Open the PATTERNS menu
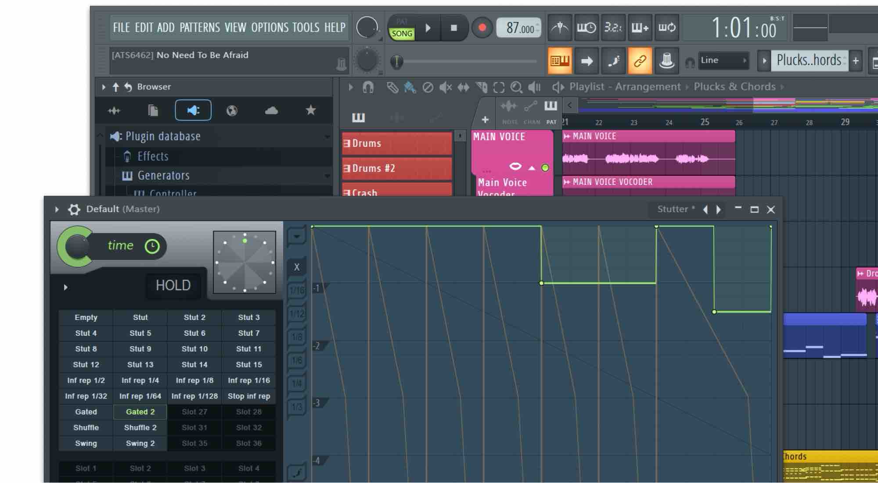 [x=199, y=28]
